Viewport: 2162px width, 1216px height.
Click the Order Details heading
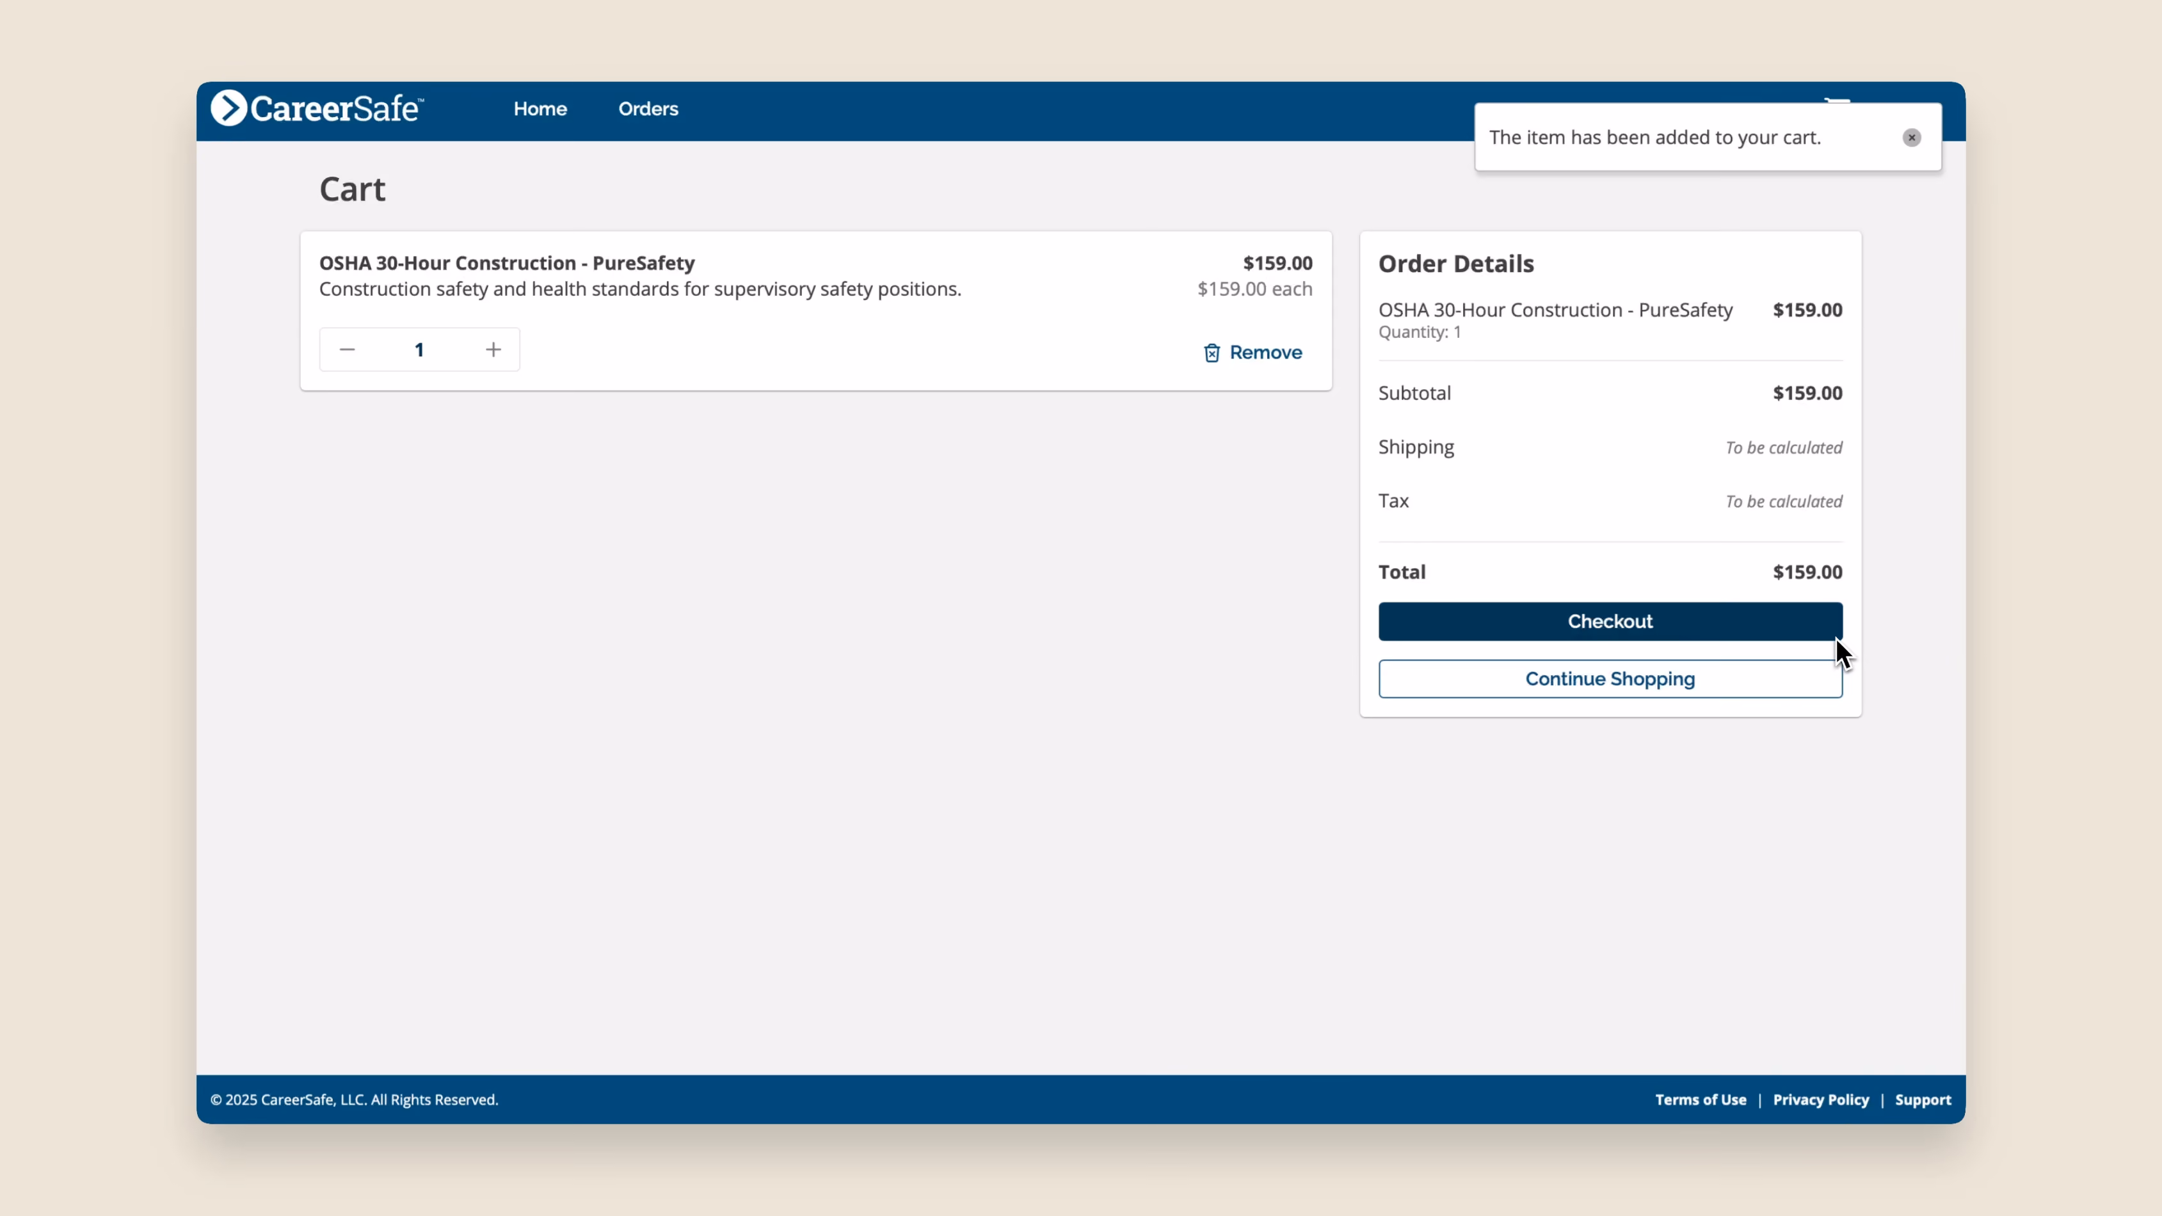pyautogui.click(x=1455, y=264)
